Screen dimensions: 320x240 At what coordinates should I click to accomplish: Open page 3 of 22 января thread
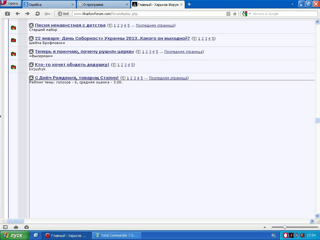pos(206,38)
